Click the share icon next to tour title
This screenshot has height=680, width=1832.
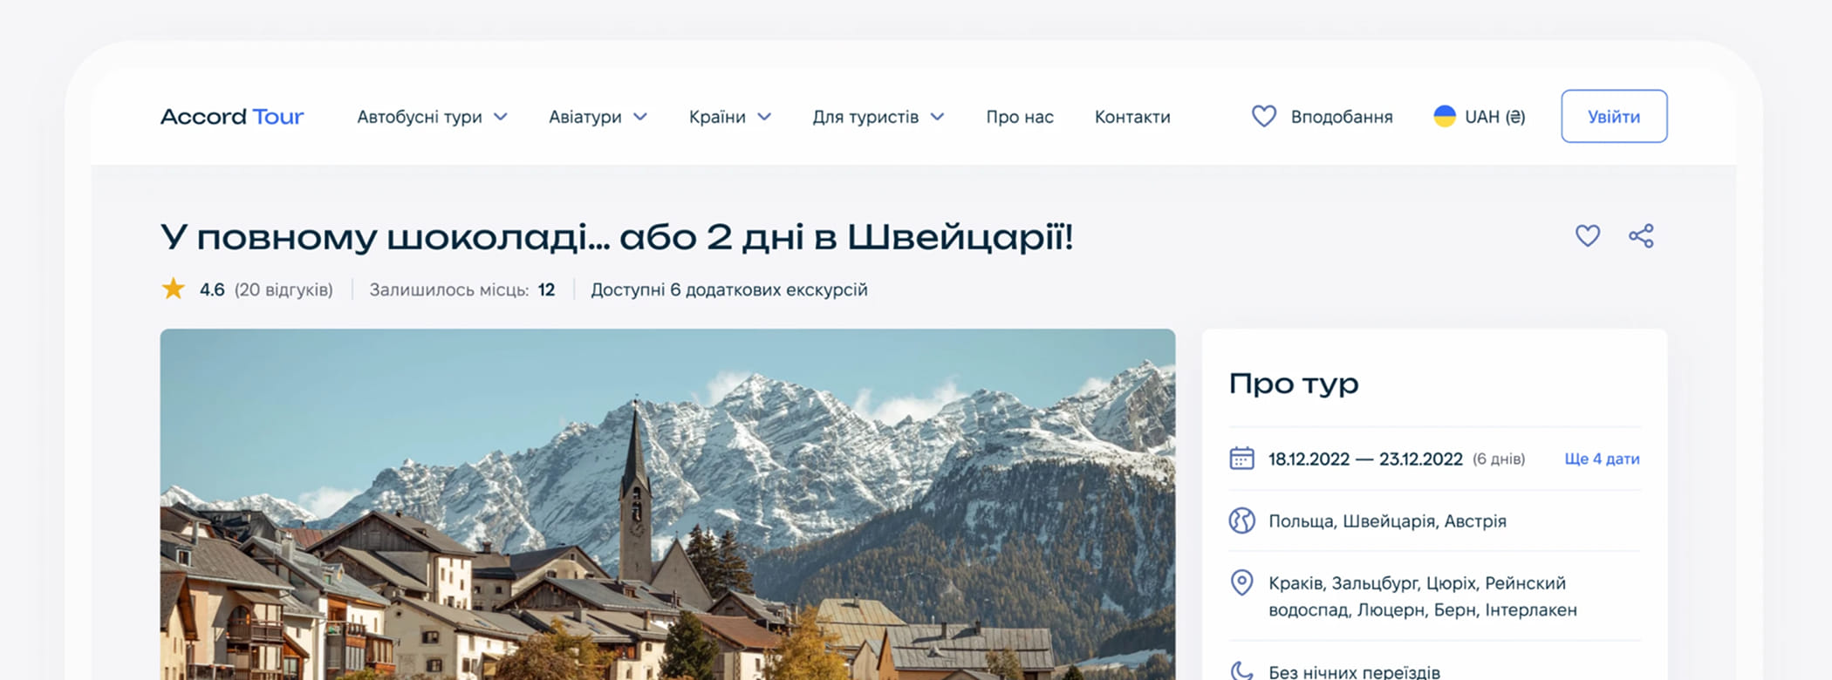coord(1641,235)
